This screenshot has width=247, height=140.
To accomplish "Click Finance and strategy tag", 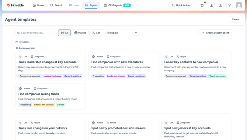I will pos(44,105).
